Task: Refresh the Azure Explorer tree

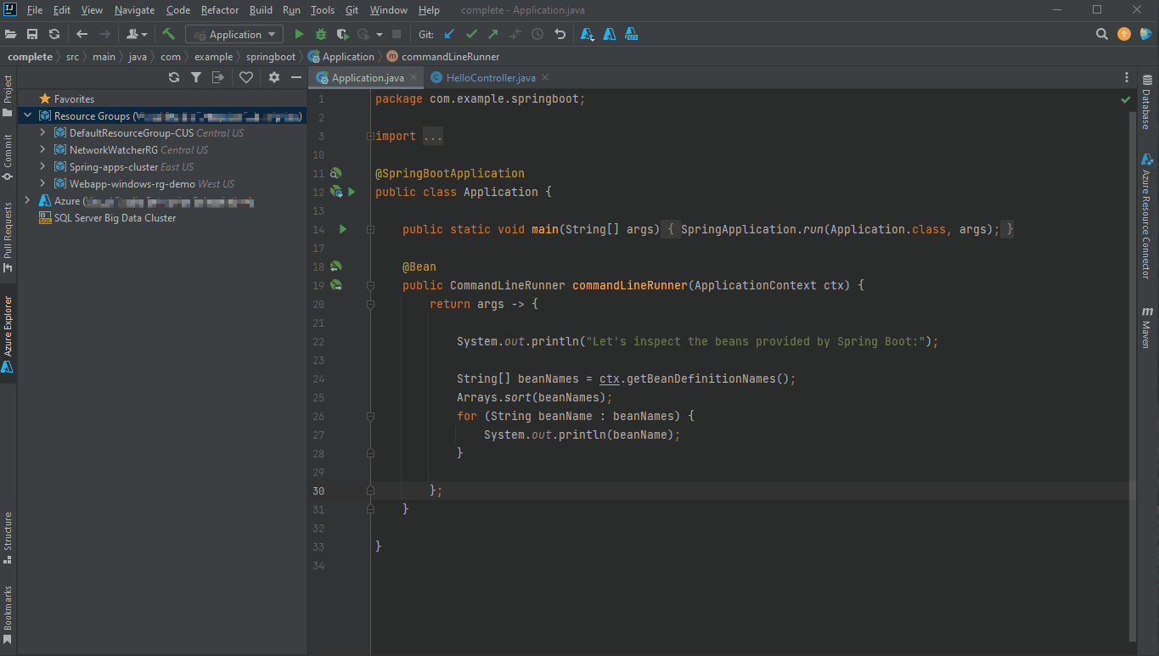Action: pyautogui.click(x=174, y=77)
